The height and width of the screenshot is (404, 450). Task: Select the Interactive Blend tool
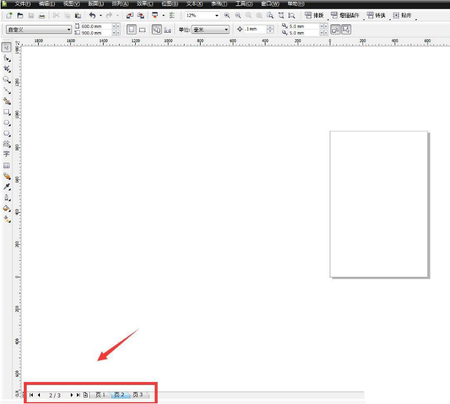[7, 176]
